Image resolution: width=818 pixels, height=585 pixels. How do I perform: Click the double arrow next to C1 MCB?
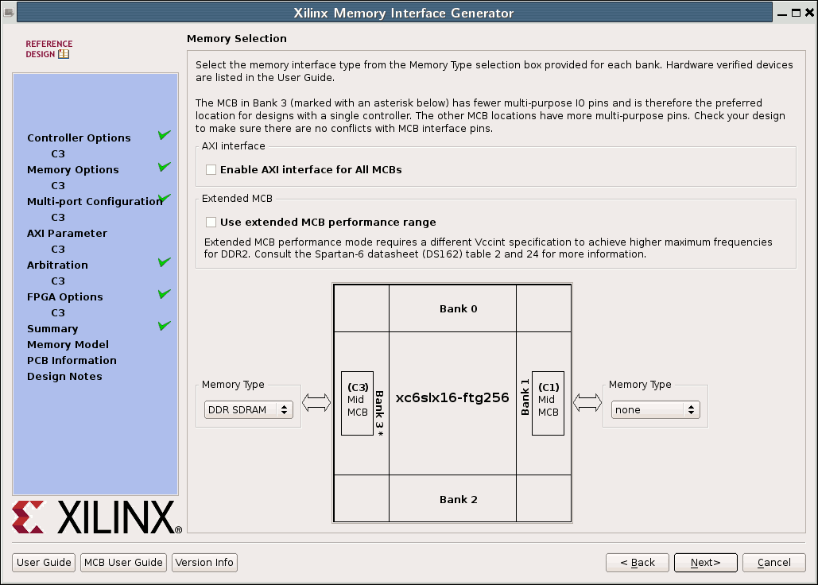[587, 404]
